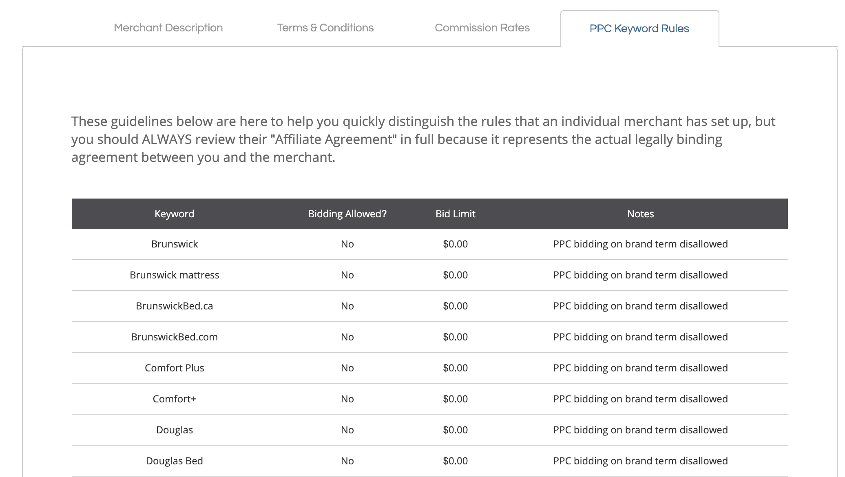Click the Bidding Allowed? column header
Screen dimensions: 845x477
pos(347,214)
